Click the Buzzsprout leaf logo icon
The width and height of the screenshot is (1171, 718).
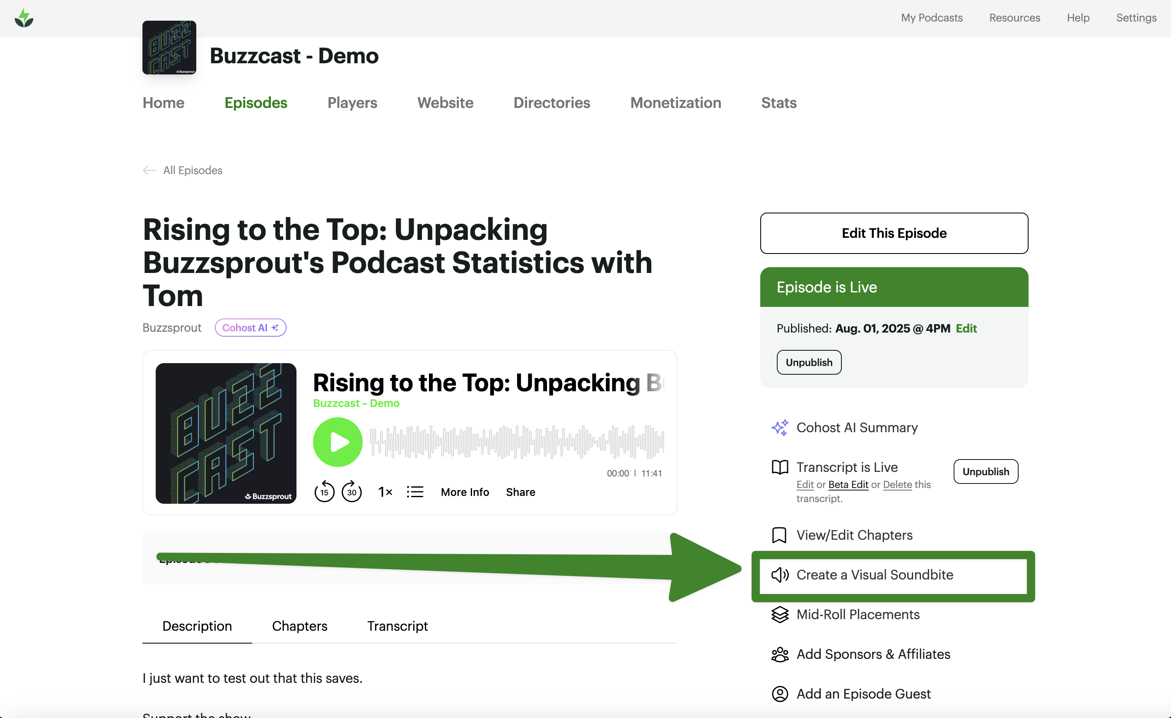(24, 18)
